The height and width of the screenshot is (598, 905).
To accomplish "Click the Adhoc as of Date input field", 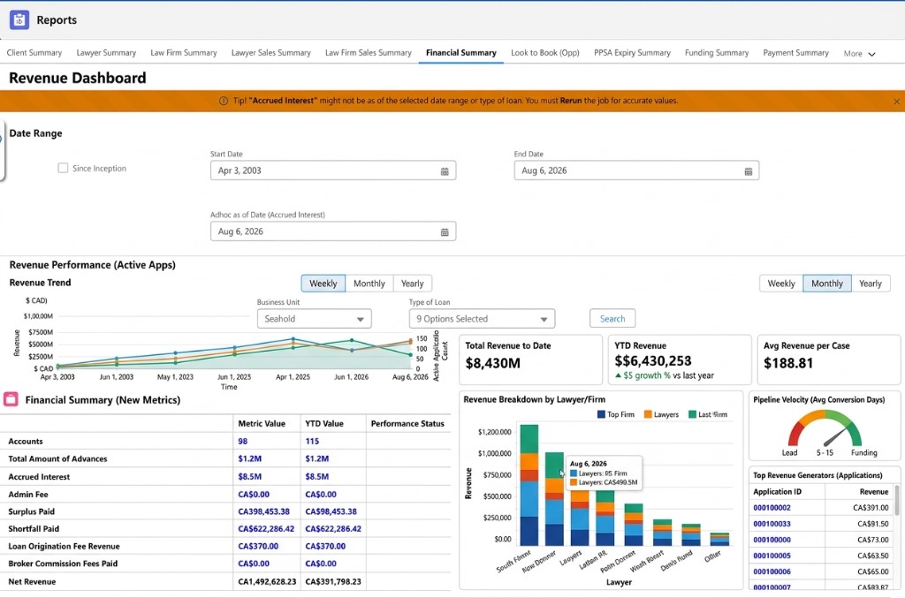I will (x=333, y=231).
